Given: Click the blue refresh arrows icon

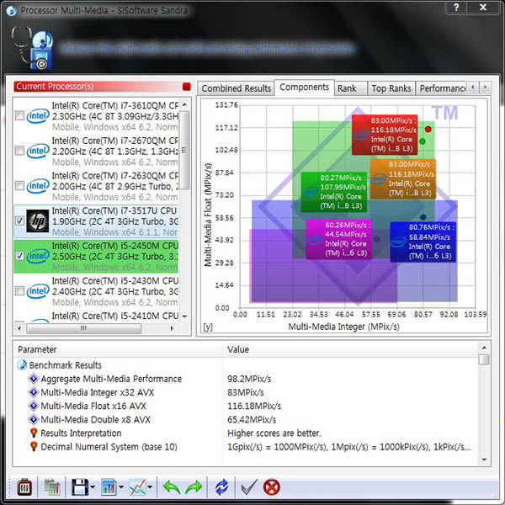Looking at the screenshot, I should 221,487.
